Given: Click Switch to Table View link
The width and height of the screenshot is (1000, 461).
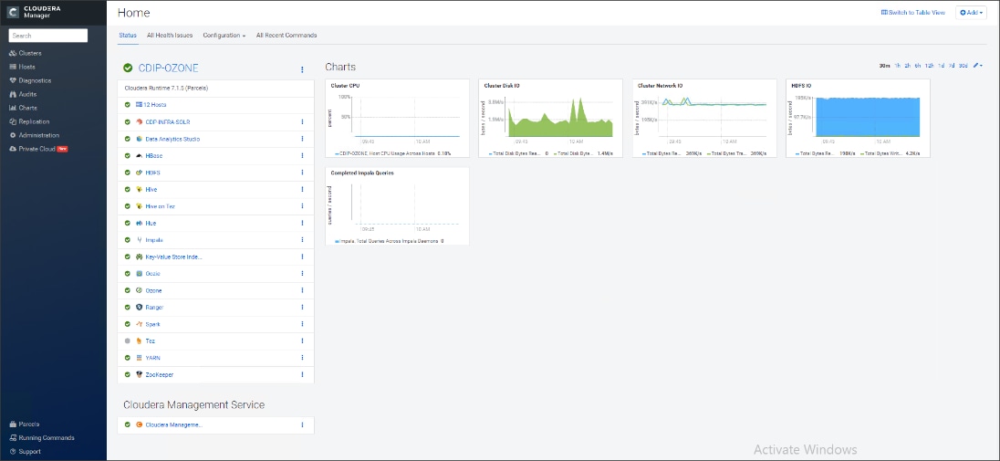Looking at the screenshot, I should (x=913, y=12).
